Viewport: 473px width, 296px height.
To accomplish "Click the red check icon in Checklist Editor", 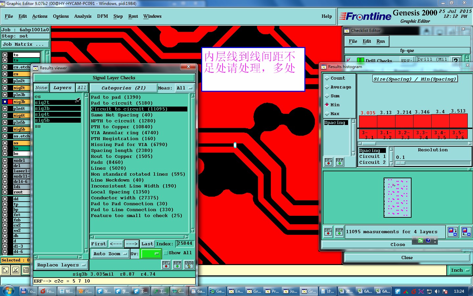I will tap(349, 60).
